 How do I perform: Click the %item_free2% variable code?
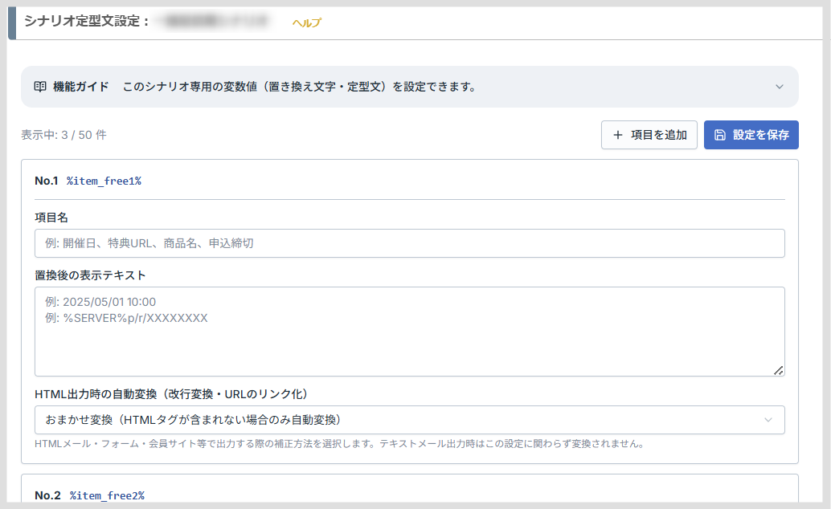[x=107, y=496]
